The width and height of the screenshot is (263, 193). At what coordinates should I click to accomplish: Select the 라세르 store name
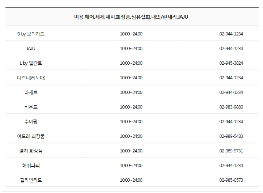(31, 92)
